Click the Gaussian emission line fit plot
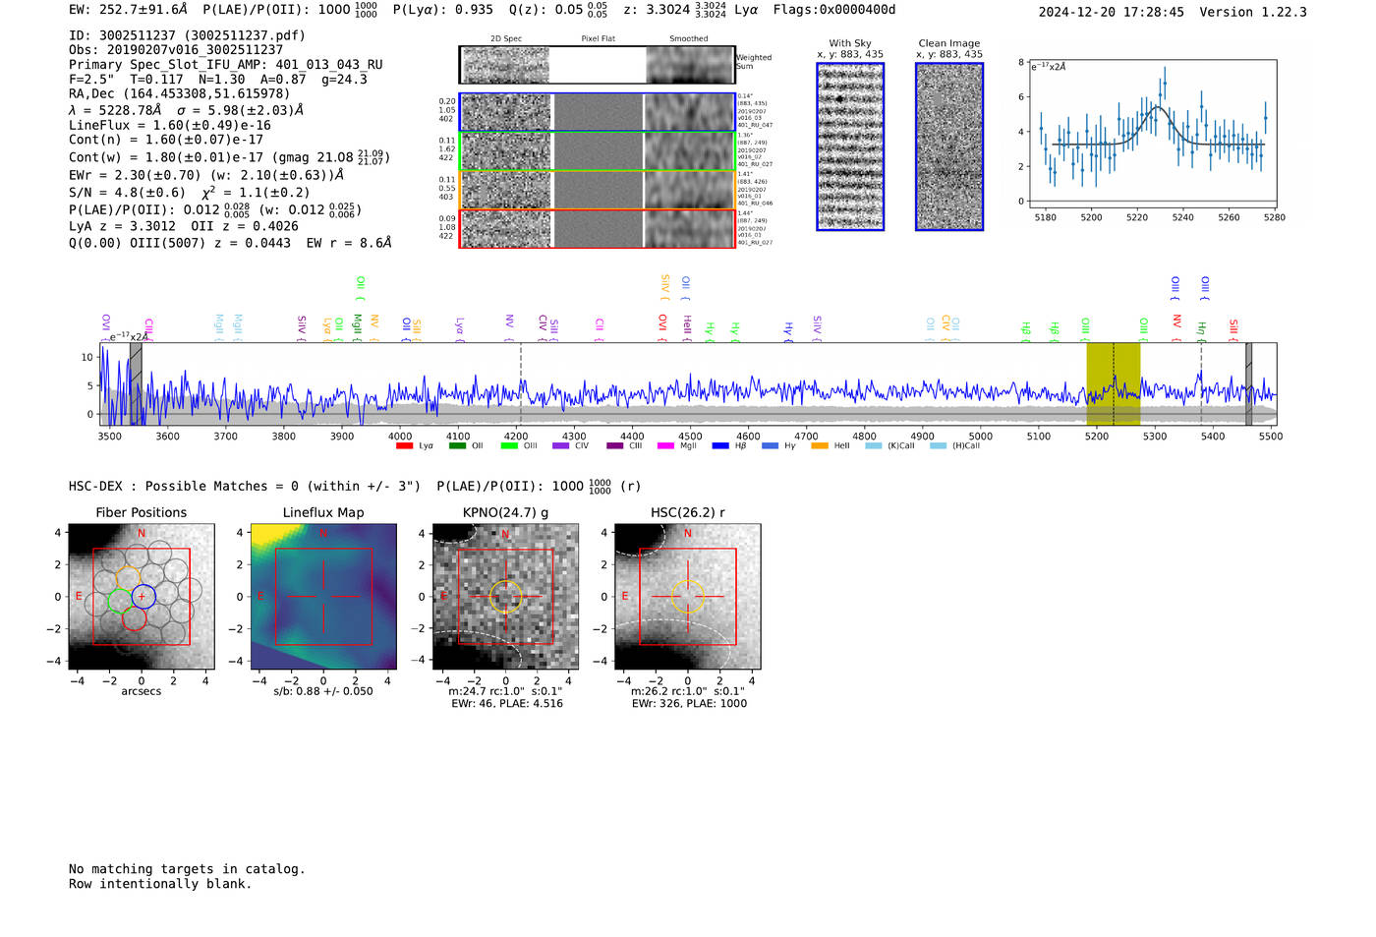The width and height of the screenshot is (1376, 937). click(x=1152, y=135)
